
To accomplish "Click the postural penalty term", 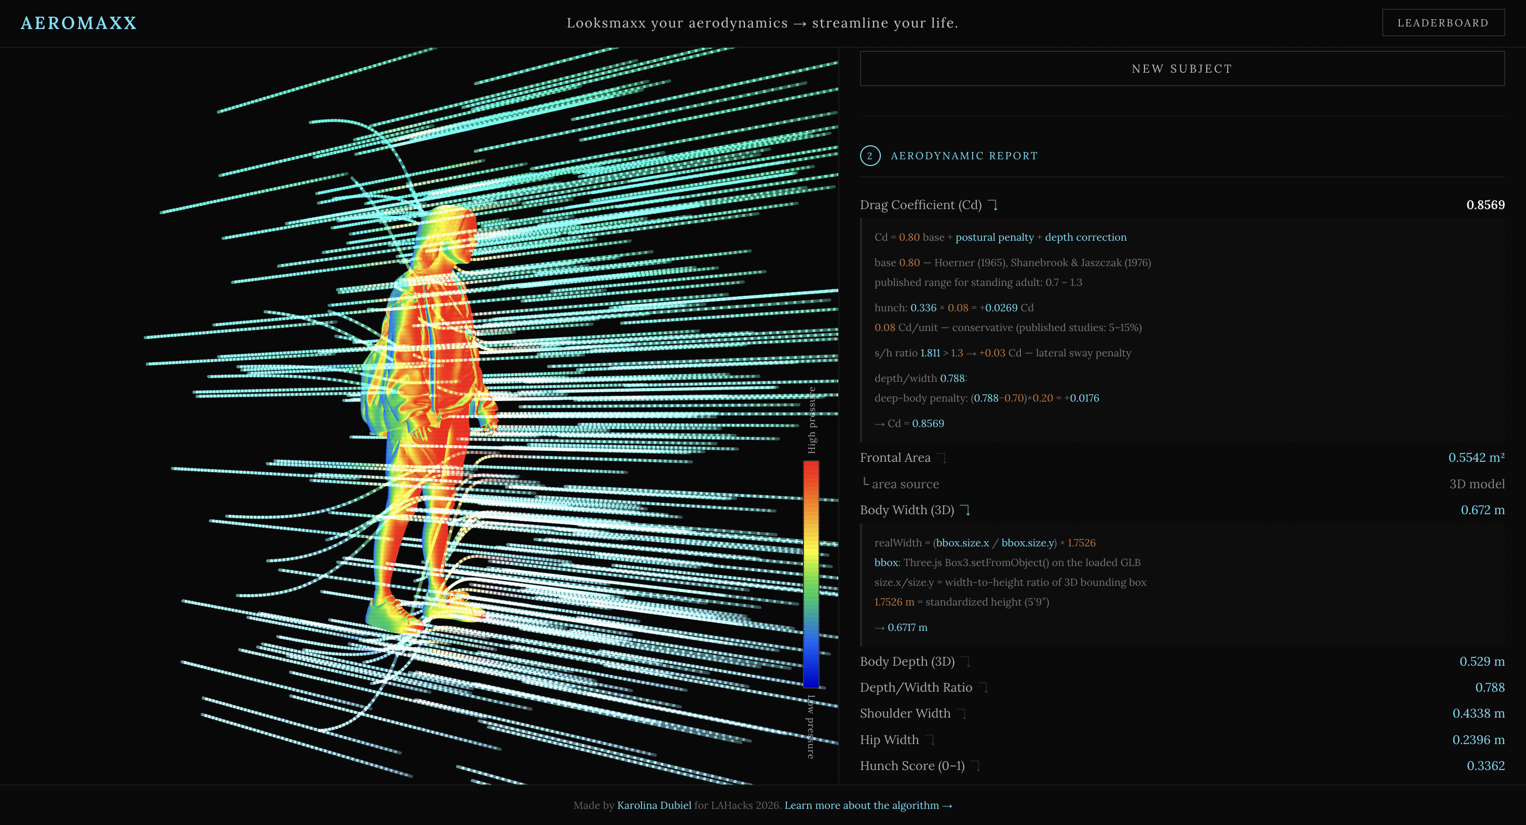I will point(994,238).
